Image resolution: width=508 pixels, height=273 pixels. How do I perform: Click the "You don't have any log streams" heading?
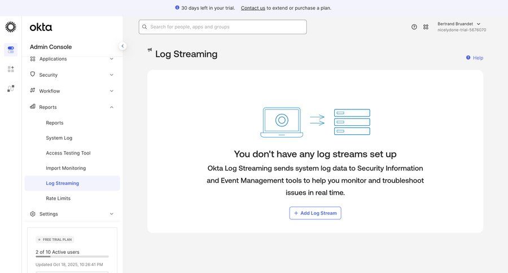315,154
